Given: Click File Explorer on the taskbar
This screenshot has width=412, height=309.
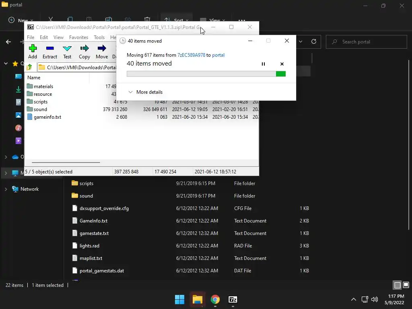Looking at the screenshot, I should (197, 299).
